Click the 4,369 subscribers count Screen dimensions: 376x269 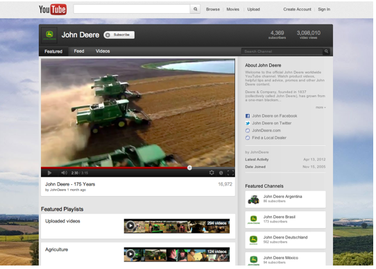[277, 34]
